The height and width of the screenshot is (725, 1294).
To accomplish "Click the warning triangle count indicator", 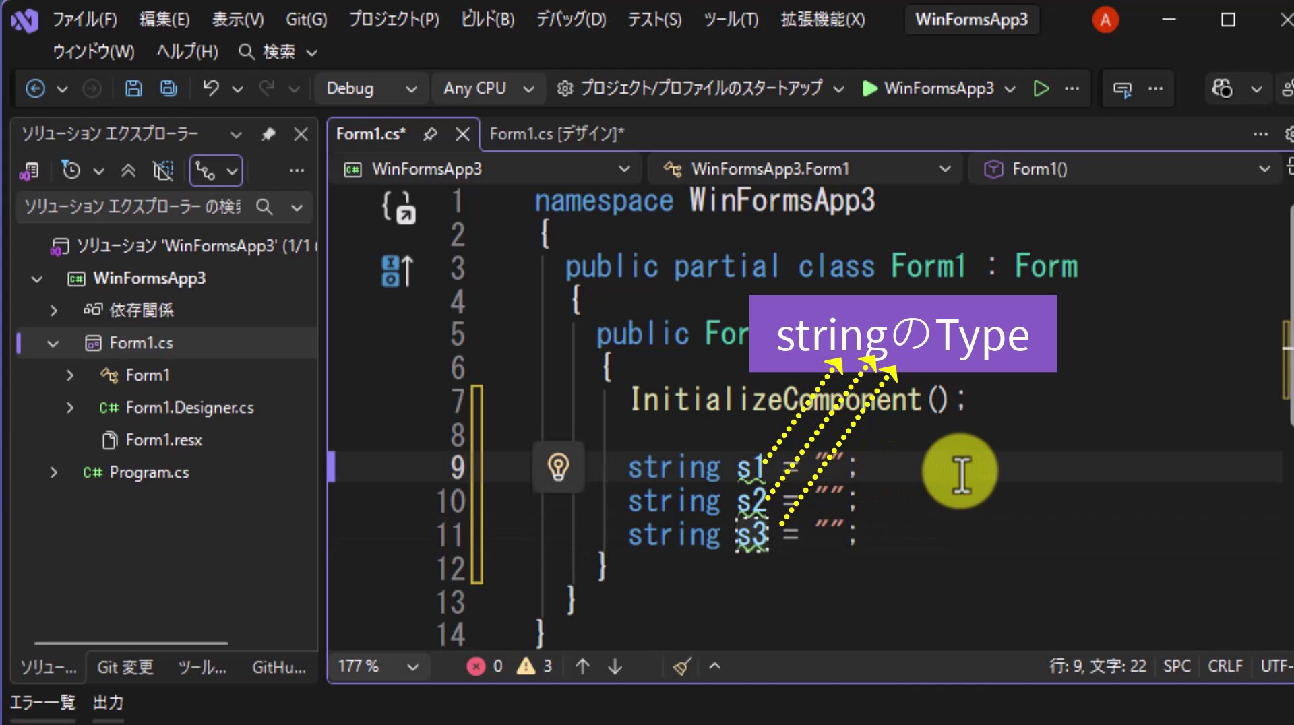I will tap(534, 666).
